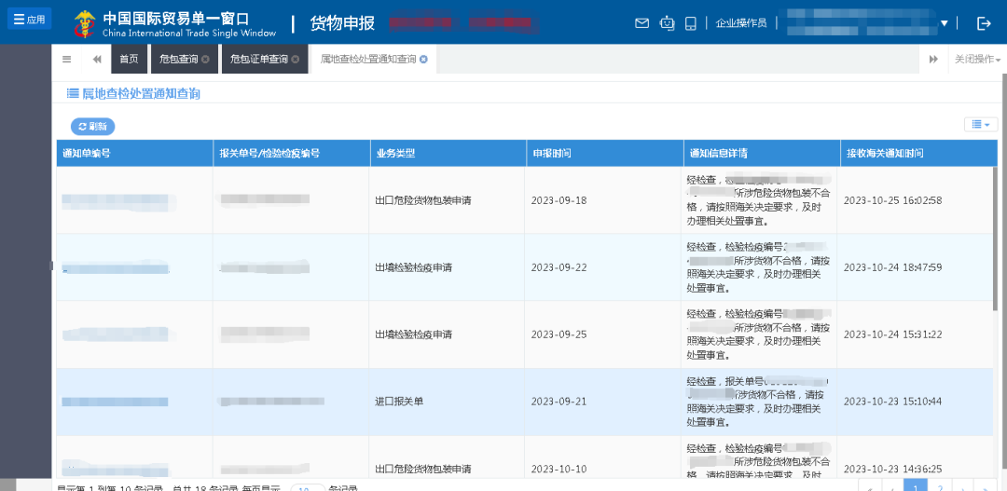Open the 关闭操作 dropdown

(x=977, y=59)
